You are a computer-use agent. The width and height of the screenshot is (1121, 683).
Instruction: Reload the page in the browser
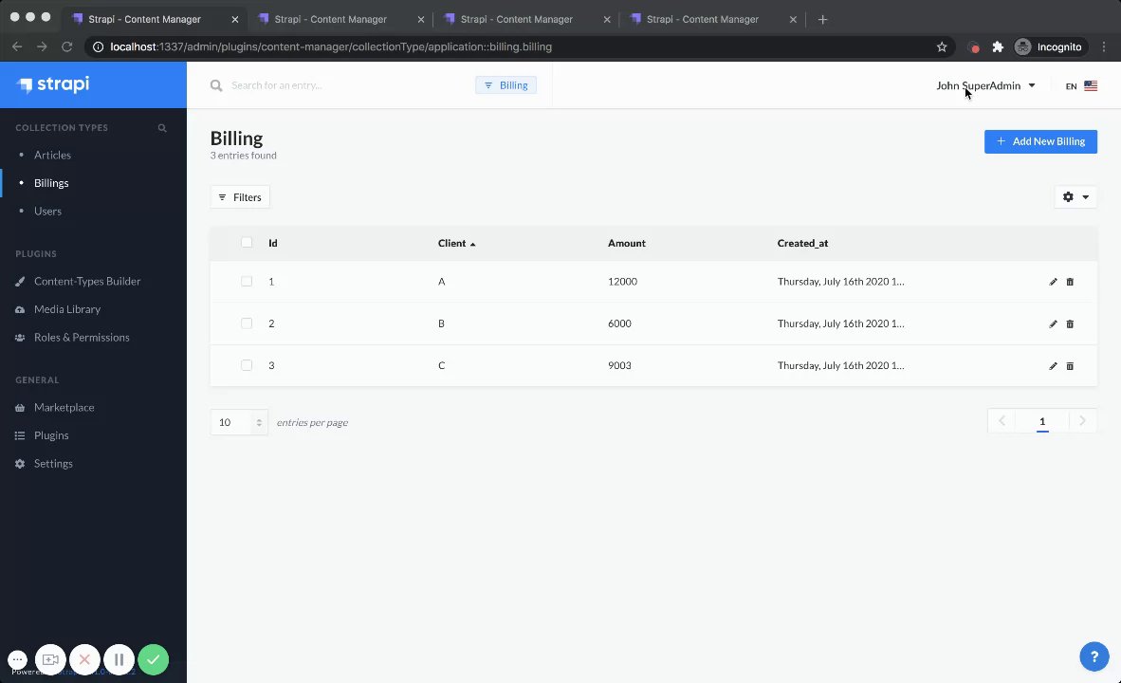click(67, 46)
